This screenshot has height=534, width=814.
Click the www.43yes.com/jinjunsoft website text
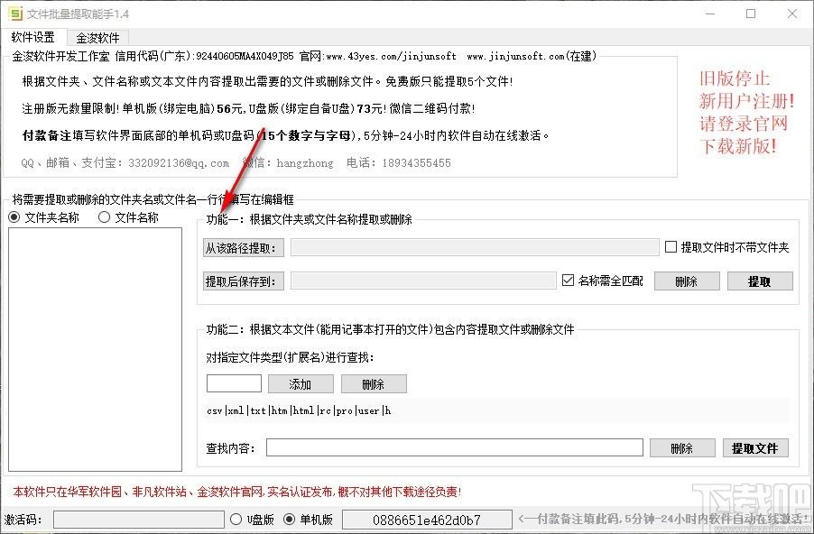click(x=392, y=56)
